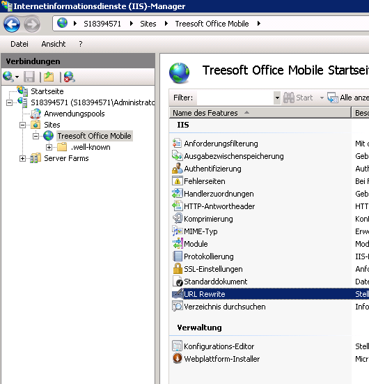Open the Konfigurations-Editor icon
Viewport: 369px width, 384px height.
coord(177,346)
